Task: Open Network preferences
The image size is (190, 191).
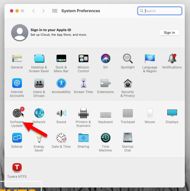Action: 39,113
